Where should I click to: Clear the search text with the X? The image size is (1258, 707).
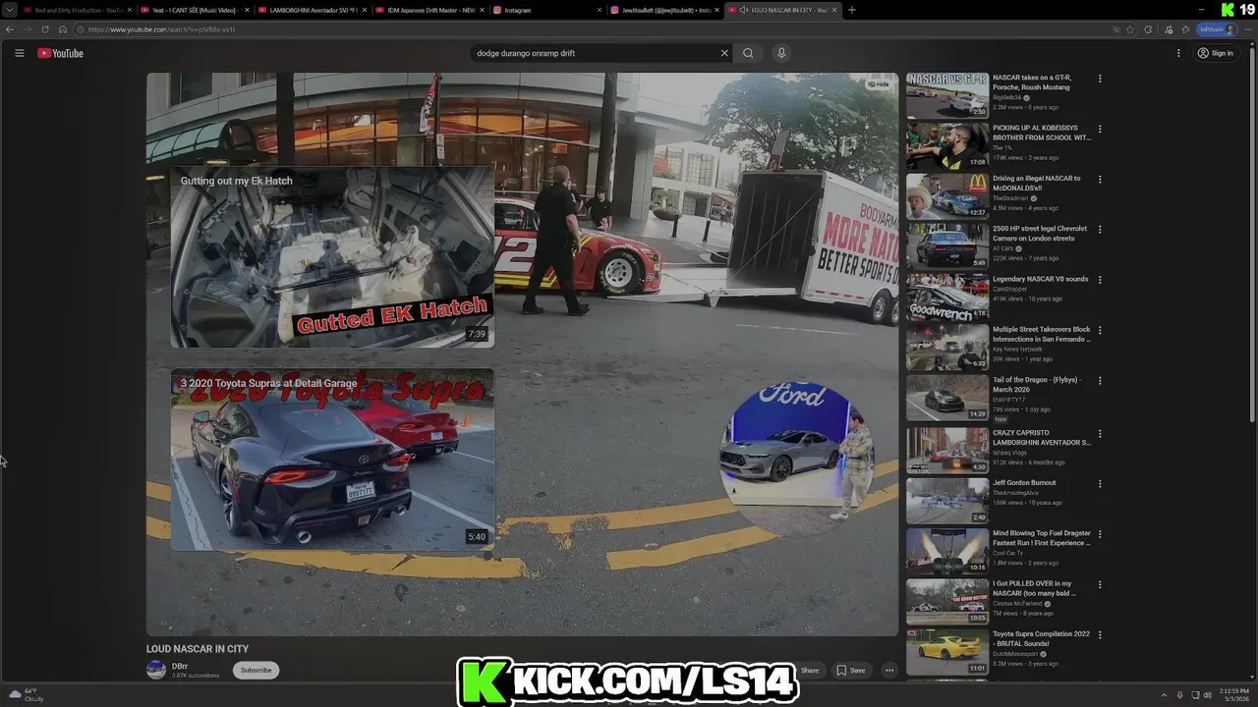click(x=724, y=53)
